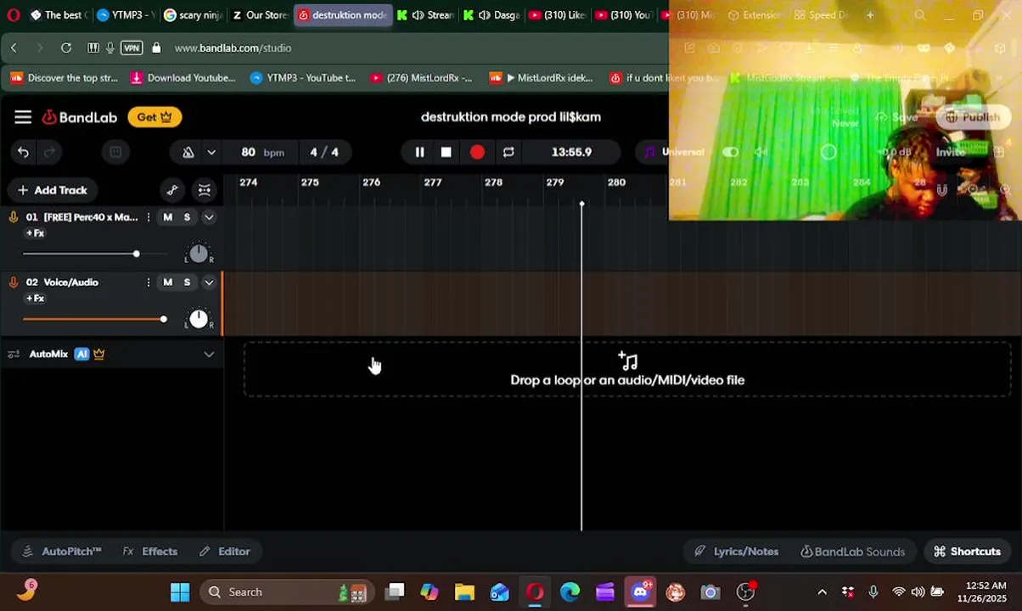The height and width of the screenshot is (611, 1022).
Task: Change the 4 / 4 time signature
Action: click(x=324, y=152)
